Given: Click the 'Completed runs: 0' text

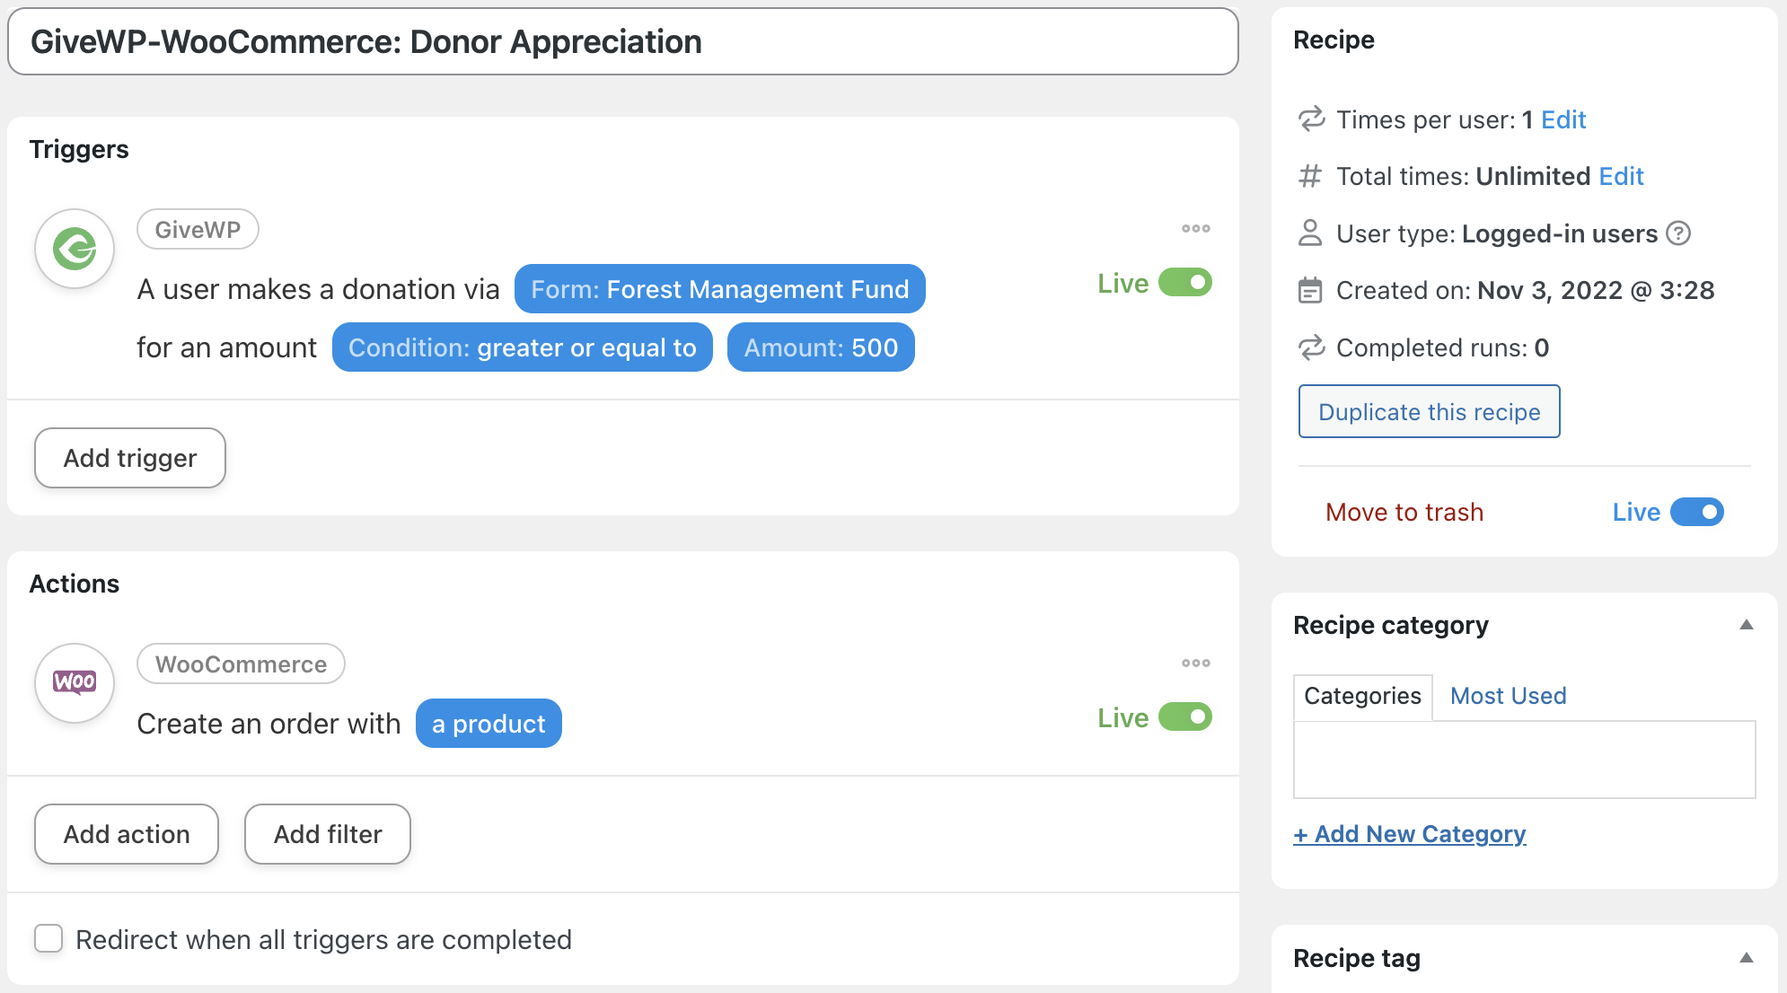Looking at the screenshot, I should [x=1443, y=347].
